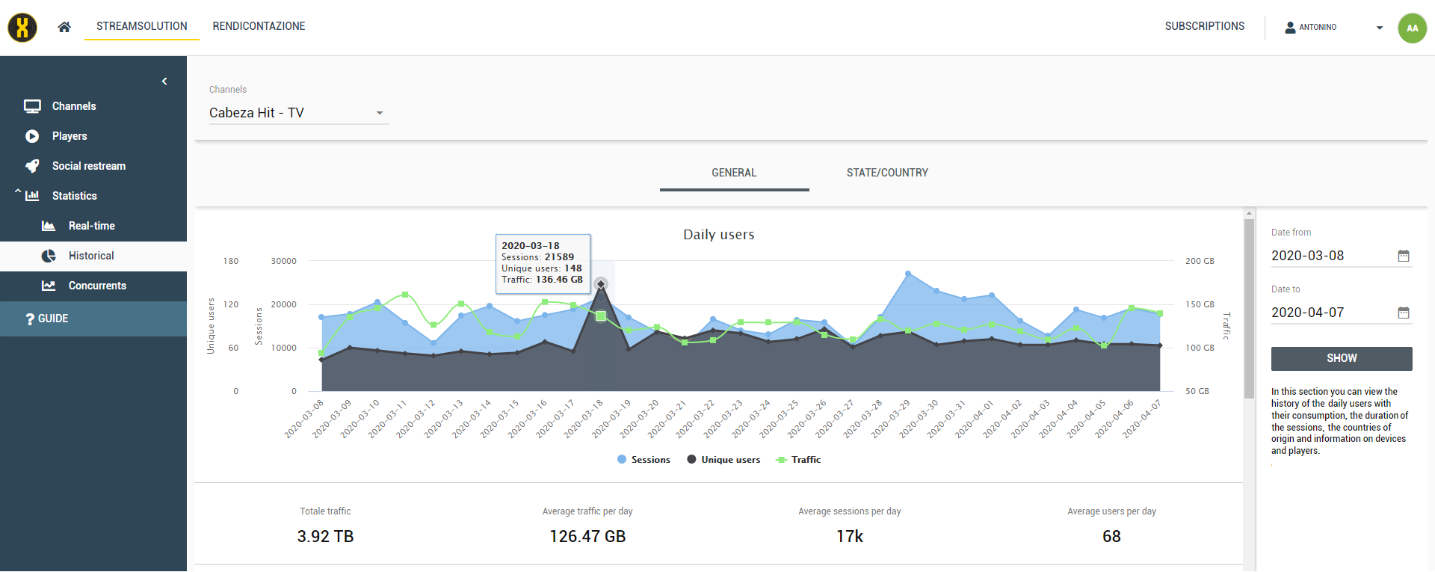Click the Real-time area chart icon
Viewport: 1435px width, 572px height.
coord(49,226)
